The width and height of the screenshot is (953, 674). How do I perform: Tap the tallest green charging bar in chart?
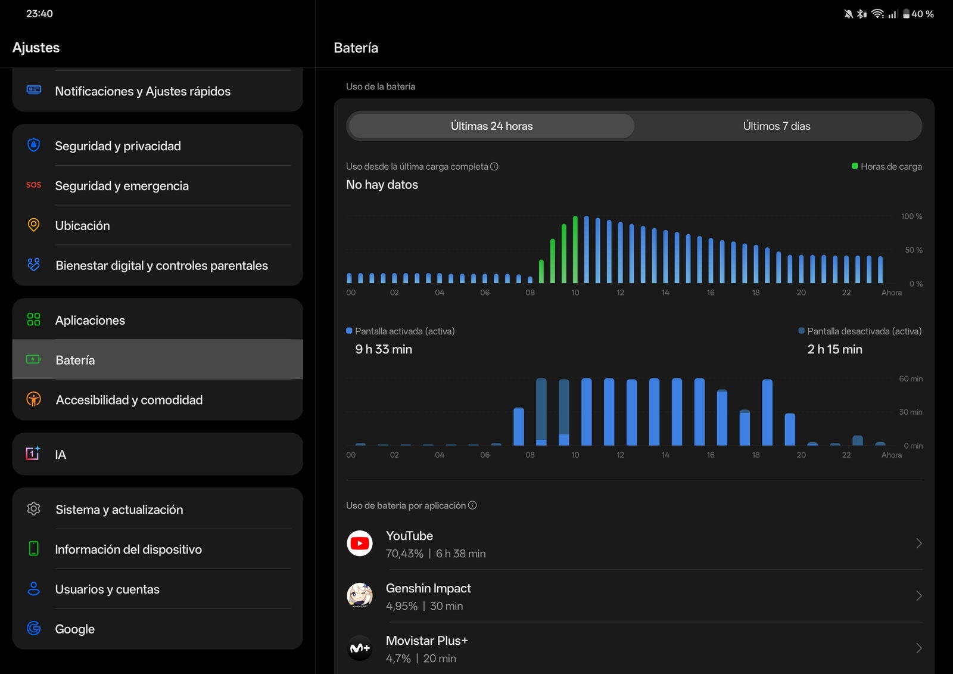pyautogui.click(x=575, y=250)
